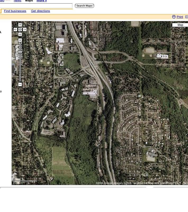Click the printer icon

(174, 17)
